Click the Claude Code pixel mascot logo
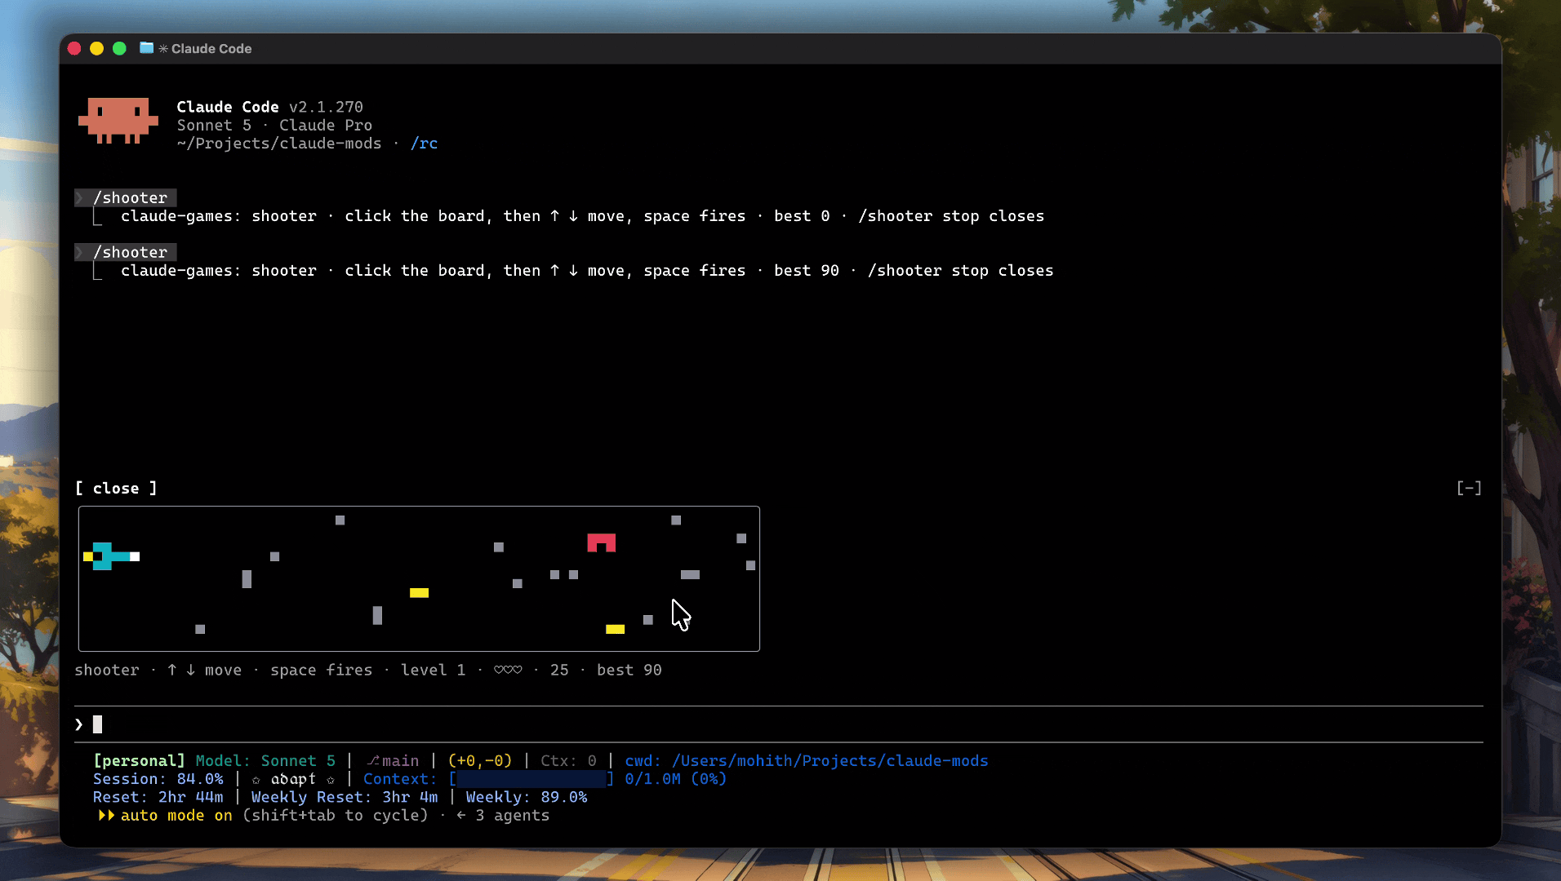The height and width of the screenshot is (881, 1561). 118,121
